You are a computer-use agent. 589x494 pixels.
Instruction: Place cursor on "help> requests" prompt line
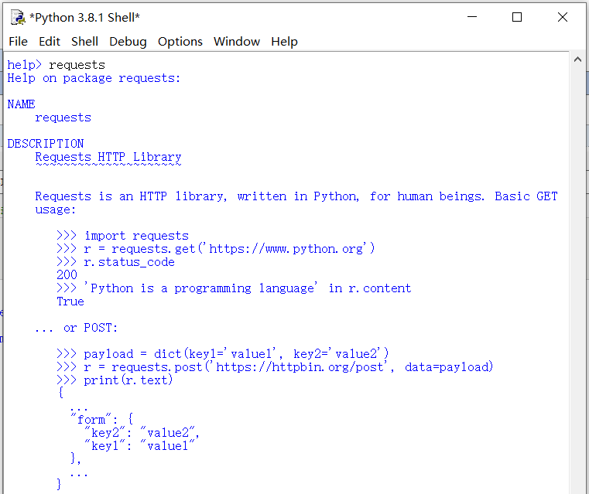(56, 65)
